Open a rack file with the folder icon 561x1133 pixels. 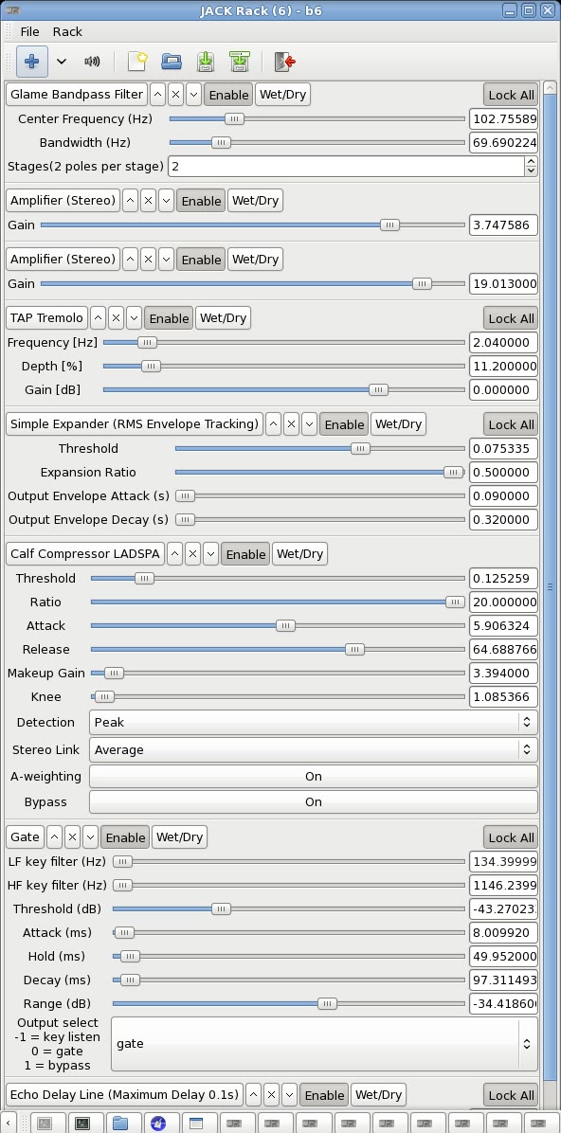pos(172,62)
